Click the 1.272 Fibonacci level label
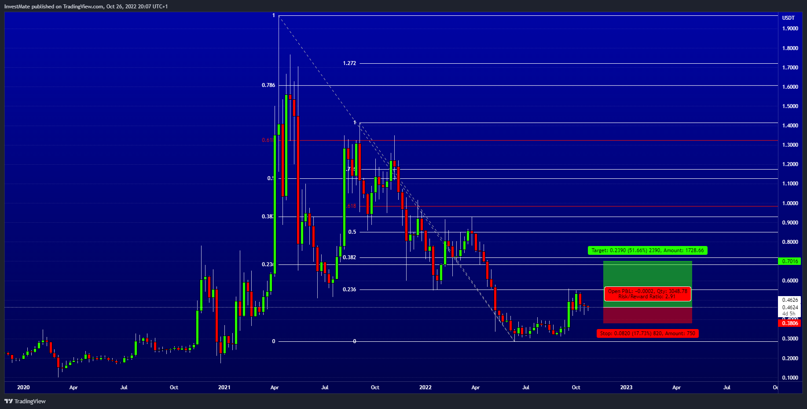This screenshot has height=409, width=807. tap(349, 63)
